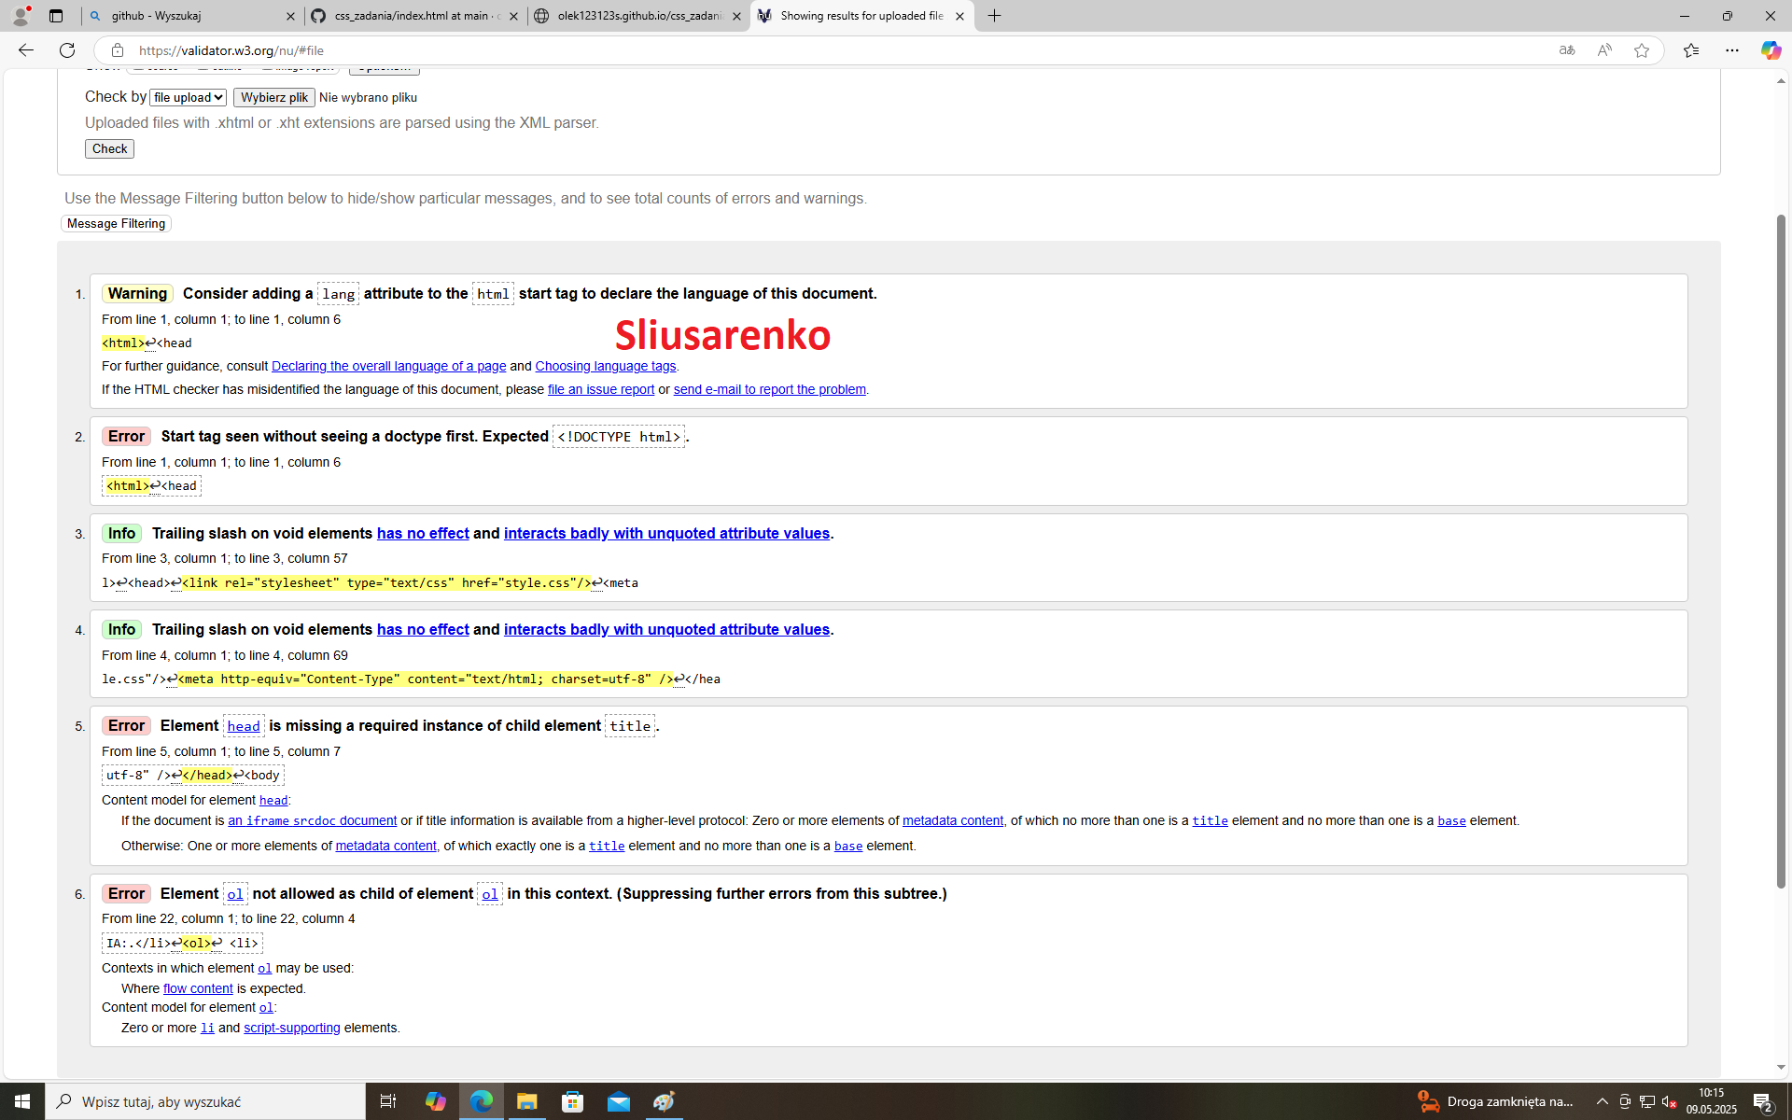Open File Explorer from the taskbar
1792x1120 pixels.
[526, 1101]
